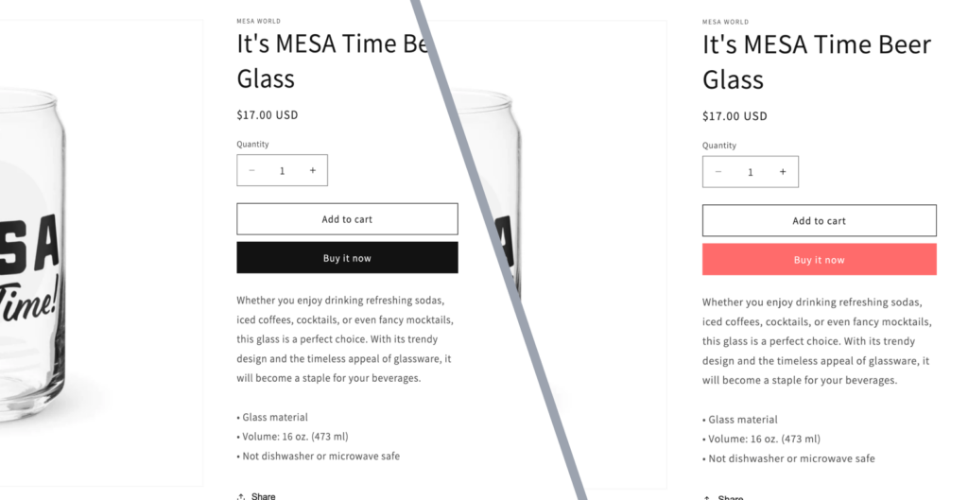Viewport: 968px width, 500px height.
Task: Click the Share icon on left product page
Action: pyautogui.click(x=242, y=495)
